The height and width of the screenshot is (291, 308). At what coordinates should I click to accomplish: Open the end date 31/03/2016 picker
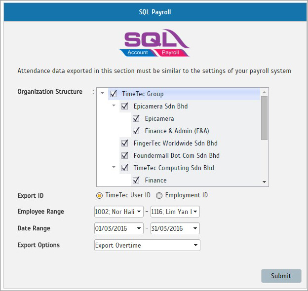click(175, 228)
